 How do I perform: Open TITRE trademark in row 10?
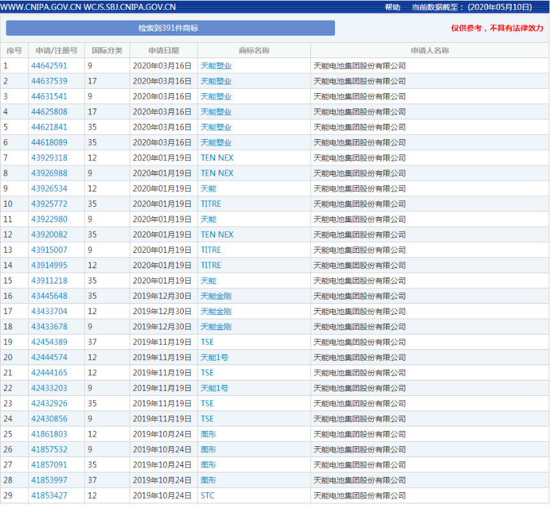coord(211,204)
